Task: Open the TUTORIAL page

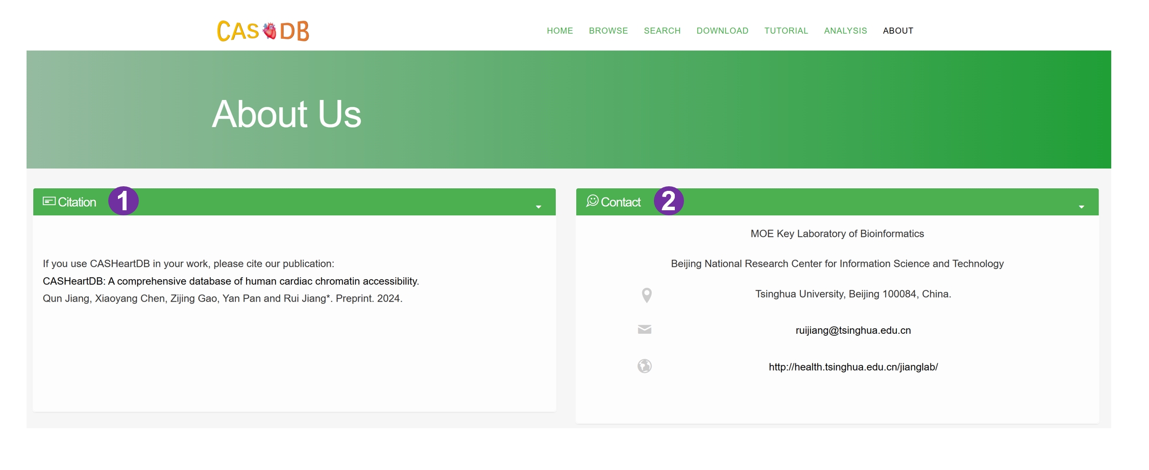Action: tap(786, 31)
